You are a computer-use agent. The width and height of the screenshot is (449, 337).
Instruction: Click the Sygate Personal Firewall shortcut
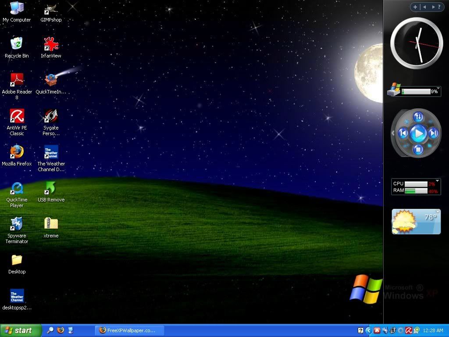(x=51, y=122)
